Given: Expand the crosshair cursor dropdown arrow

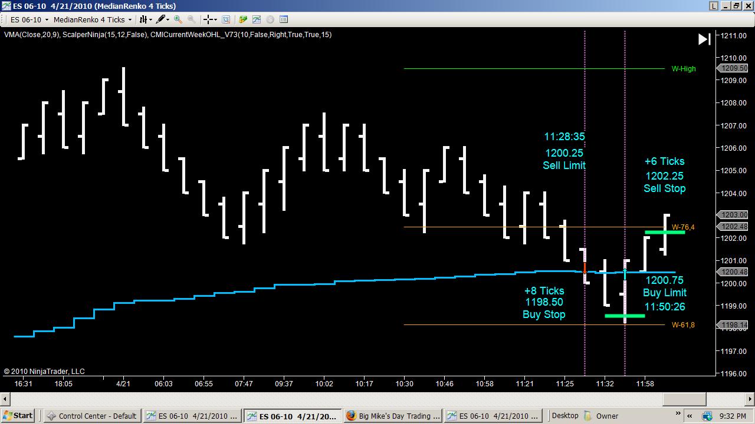Looking at the screenshot, I should [216, 19].
